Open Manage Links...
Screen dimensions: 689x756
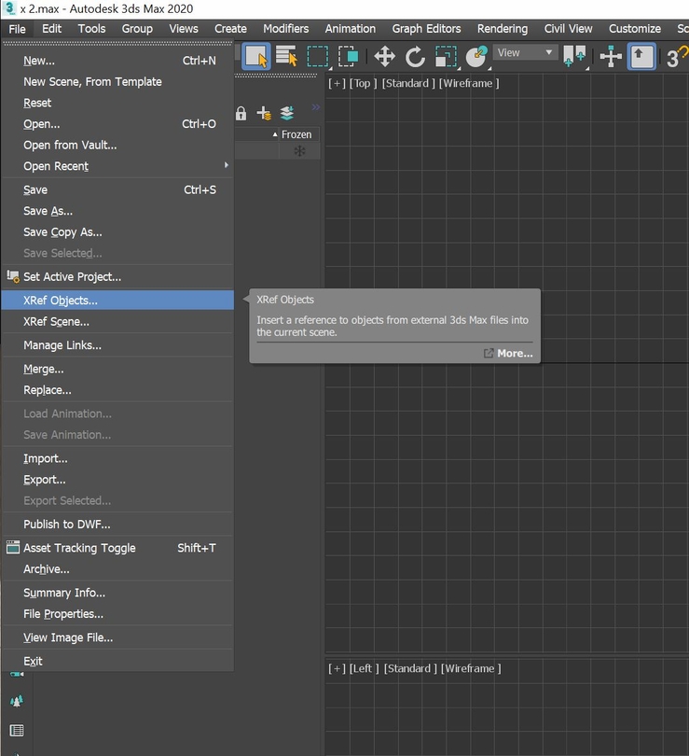click(118, 345)
